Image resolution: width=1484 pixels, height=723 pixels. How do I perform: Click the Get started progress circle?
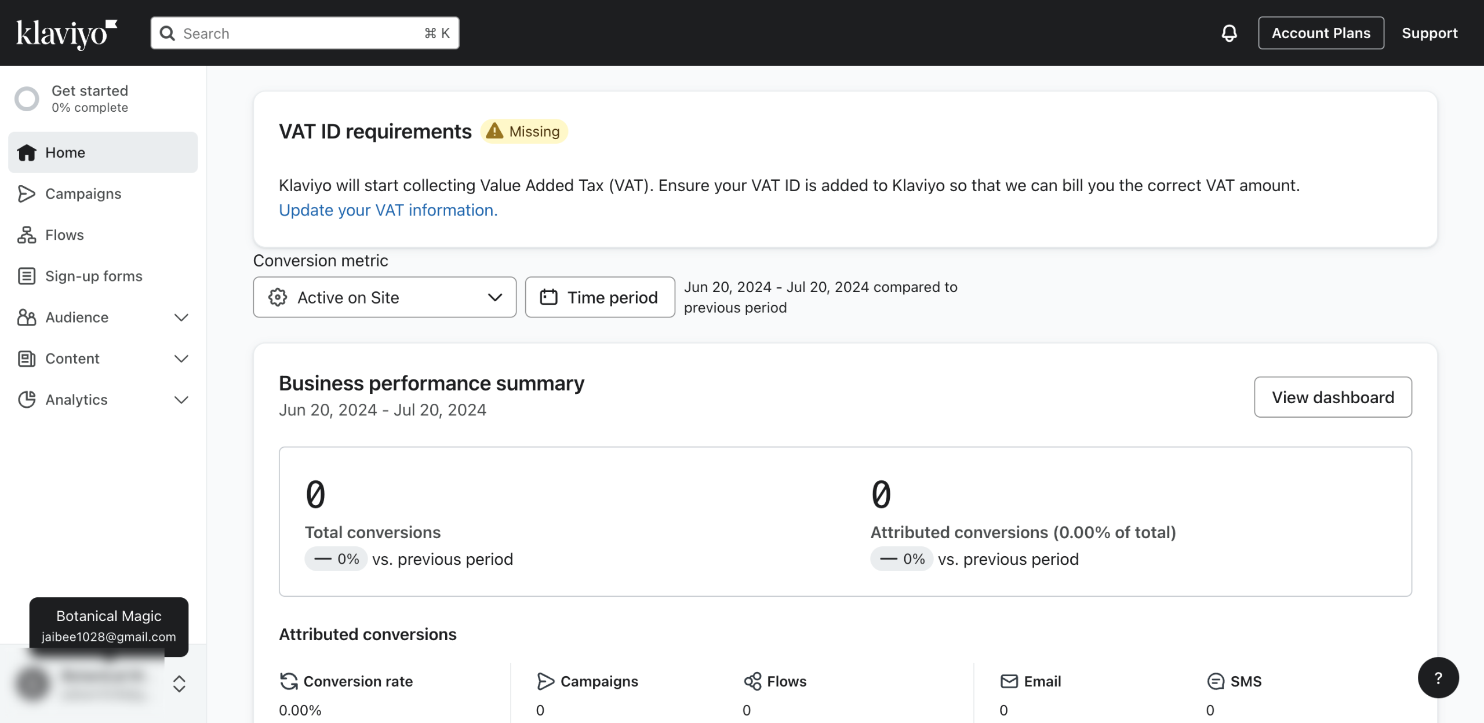(27, 99)
